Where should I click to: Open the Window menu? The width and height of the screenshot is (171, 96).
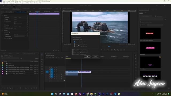(x=36, y=3)
